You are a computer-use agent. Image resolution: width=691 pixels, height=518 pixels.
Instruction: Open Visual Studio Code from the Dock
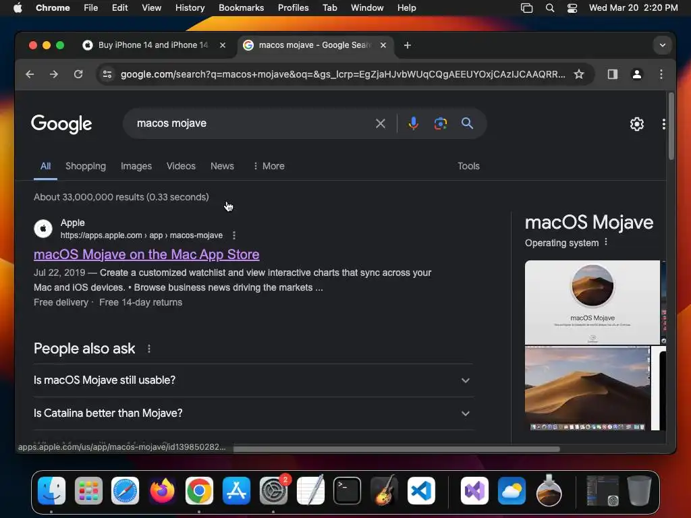point(421,491)
